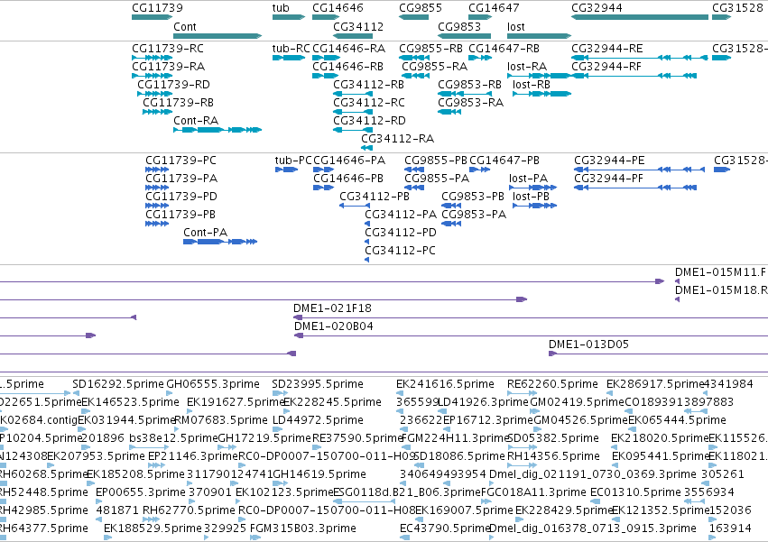Screen dimensions: 768x542
Task: Select transcript CG9853-RB
Action: [x=465, y=94]
